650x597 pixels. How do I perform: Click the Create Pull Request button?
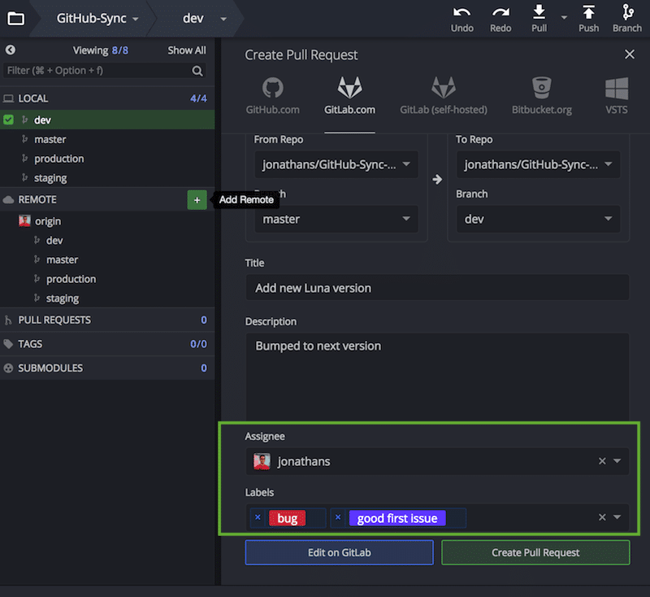coord(535,552)
